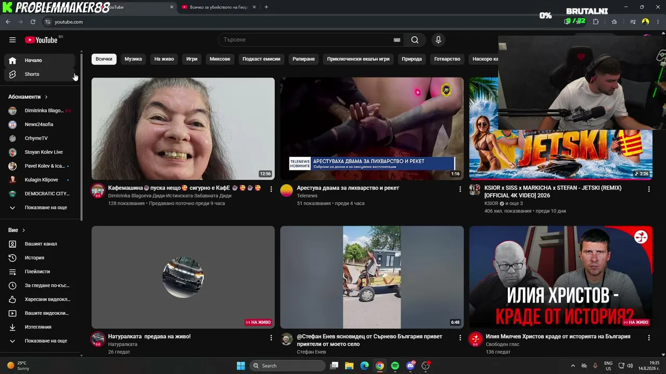Image resolution: width=666 pixels, height=374 pixels.
Task: Click the sidebar vertical scrollbar
Action: point(81,136)
